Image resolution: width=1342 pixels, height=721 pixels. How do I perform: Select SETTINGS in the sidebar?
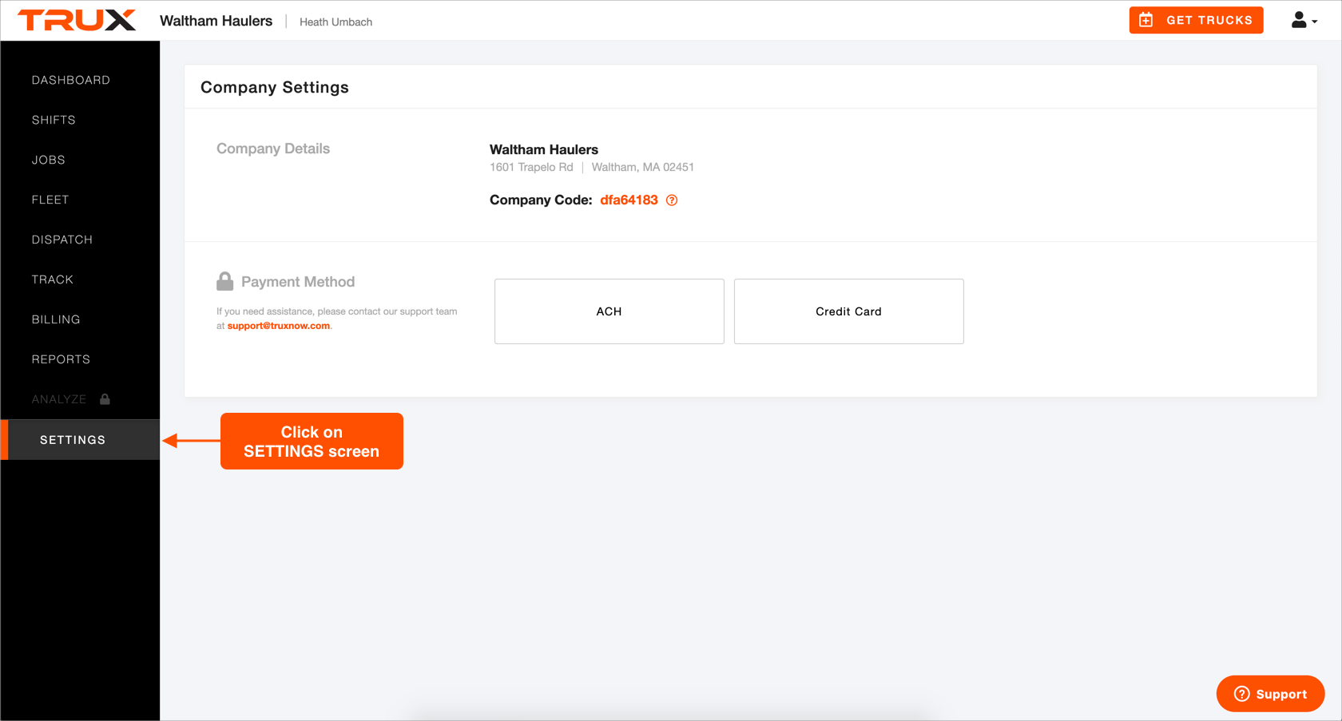pyautogui.click(x=80, y=440)
